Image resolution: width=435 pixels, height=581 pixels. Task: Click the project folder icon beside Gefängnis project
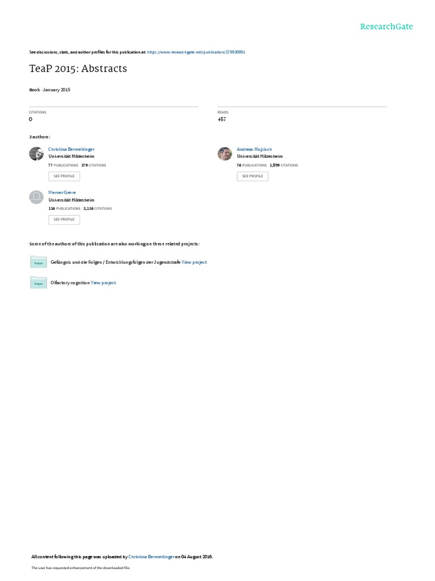pos(39,262)
